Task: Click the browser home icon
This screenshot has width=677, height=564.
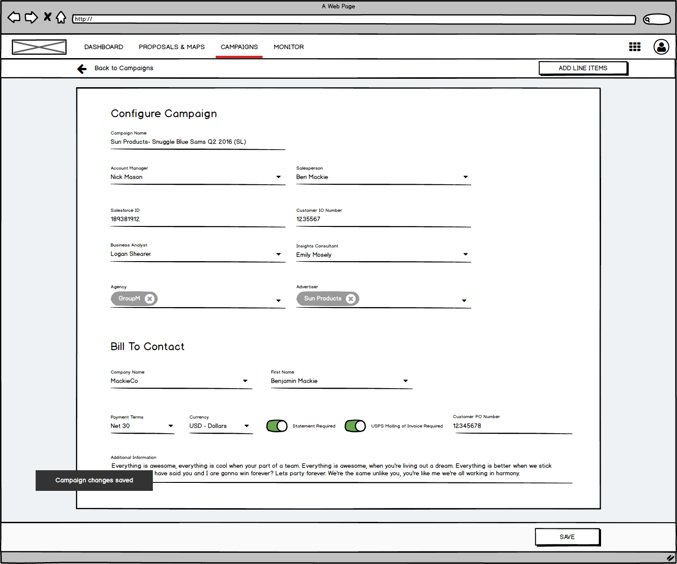Action: click(x=61, y=18)
